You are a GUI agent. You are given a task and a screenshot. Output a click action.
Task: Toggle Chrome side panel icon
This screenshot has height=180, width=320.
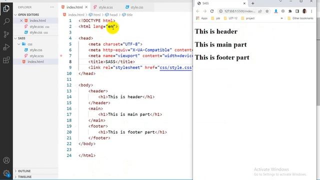coord(297,11)
